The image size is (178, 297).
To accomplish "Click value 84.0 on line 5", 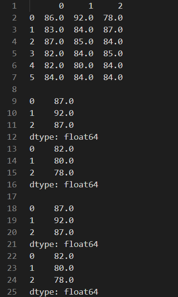I will (84, 53).
